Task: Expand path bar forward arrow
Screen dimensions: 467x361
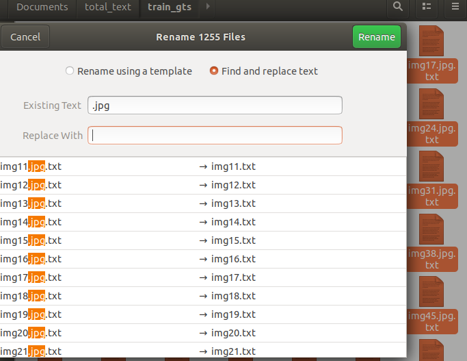Action: point(208,7)
